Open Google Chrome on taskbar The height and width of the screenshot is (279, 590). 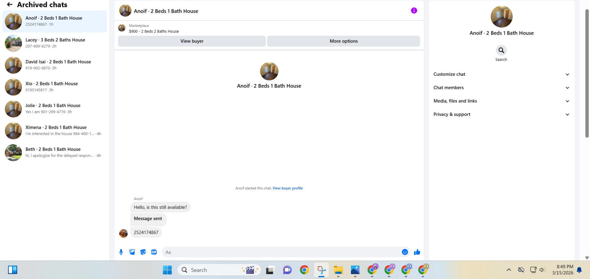pos(304,270)
